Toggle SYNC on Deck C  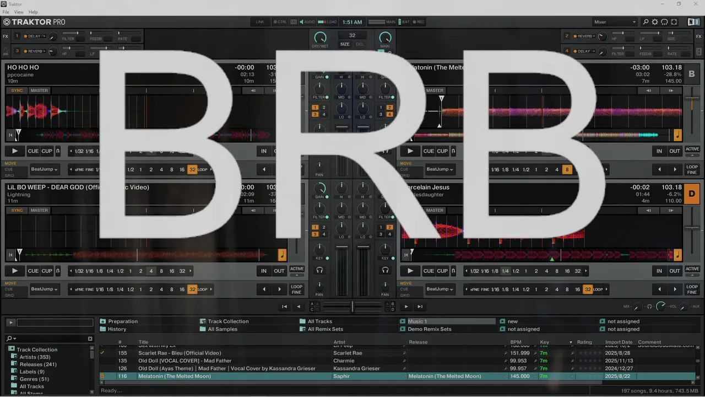[x=17, y=210]
